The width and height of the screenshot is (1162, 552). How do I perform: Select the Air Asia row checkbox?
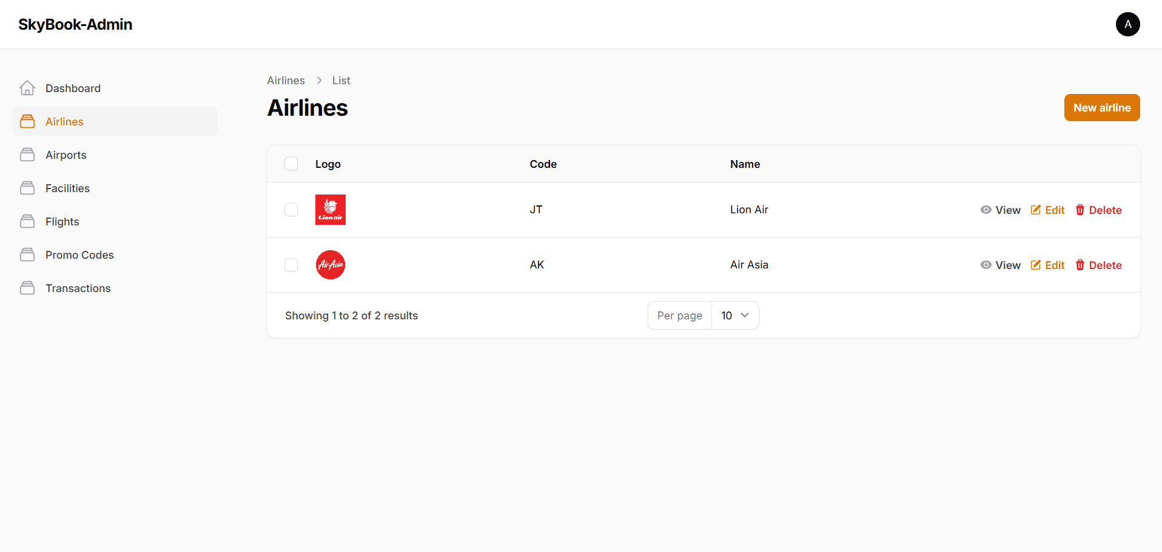(x=291, y=265)
